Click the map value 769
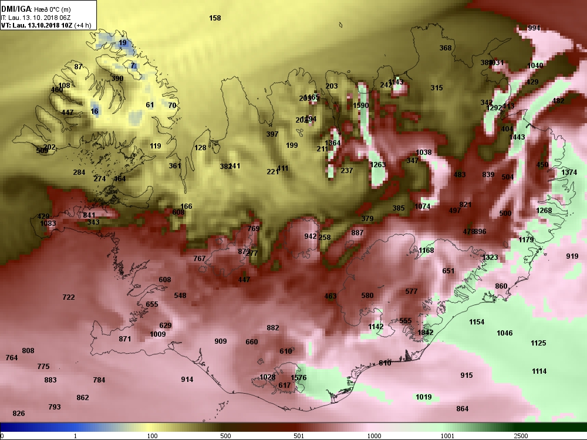The image size is (587, 440). (254, 229)
